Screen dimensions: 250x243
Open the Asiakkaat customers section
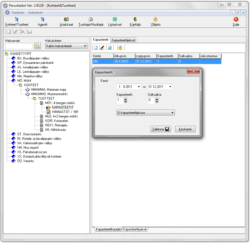(66, 22)
